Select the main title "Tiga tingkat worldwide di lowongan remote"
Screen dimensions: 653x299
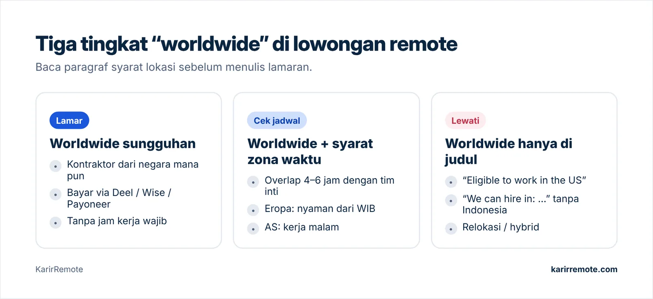(x=247, y=44)
